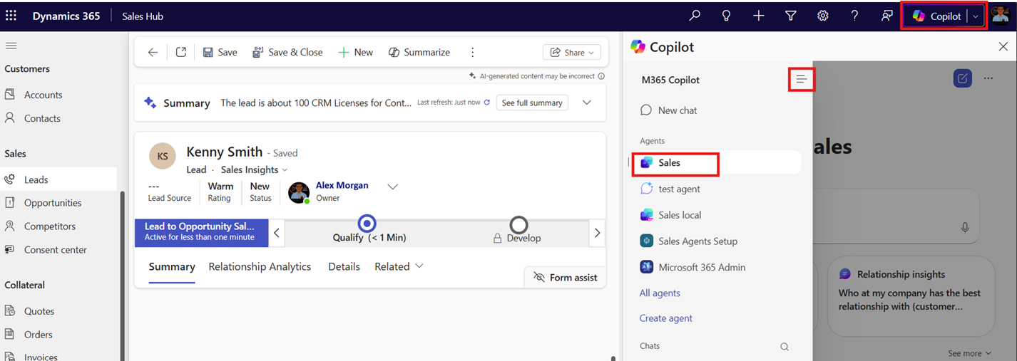This screenshot has width=1017, height=361.
Task: Open the Share dropdown button
Action: coord(571,52)
